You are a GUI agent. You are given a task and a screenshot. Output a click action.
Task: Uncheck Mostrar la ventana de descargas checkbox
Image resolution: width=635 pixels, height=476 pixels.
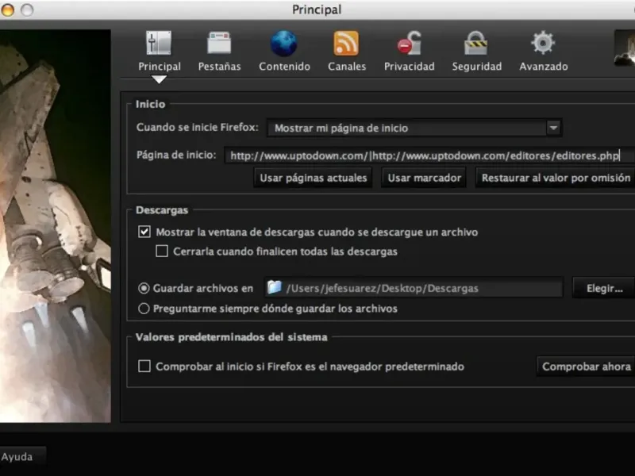click(144, 232)
